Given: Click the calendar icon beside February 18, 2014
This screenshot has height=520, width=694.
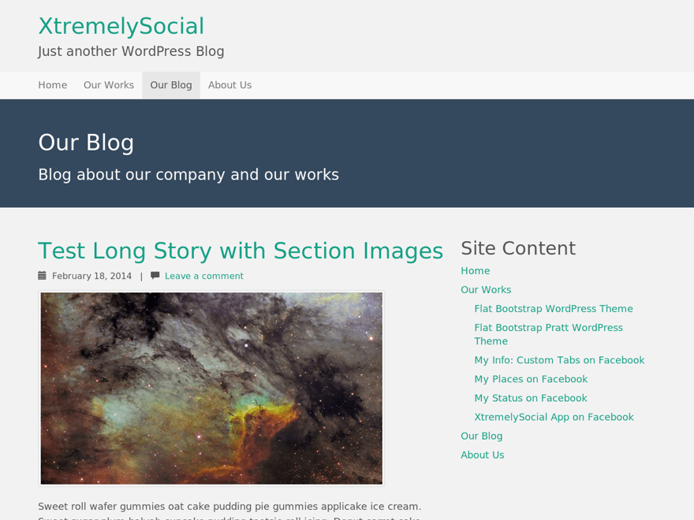Looking at the screenshot, I should 42,276.
